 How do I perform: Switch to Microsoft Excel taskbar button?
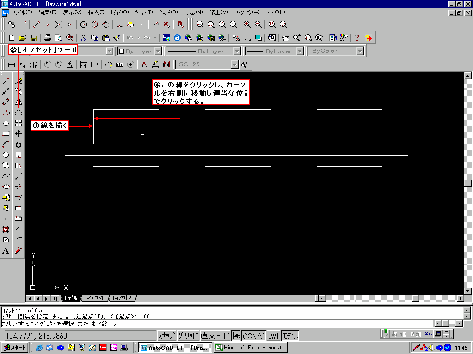click(251, 348)
